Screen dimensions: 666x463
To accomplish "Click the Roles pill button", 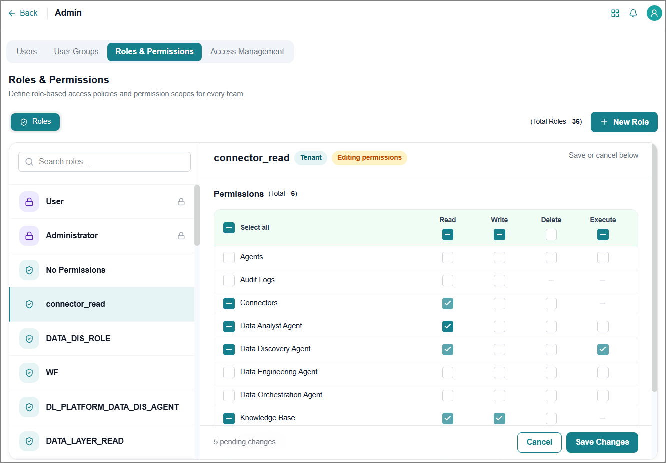I will pyautogui.click(x=35, y=122).
